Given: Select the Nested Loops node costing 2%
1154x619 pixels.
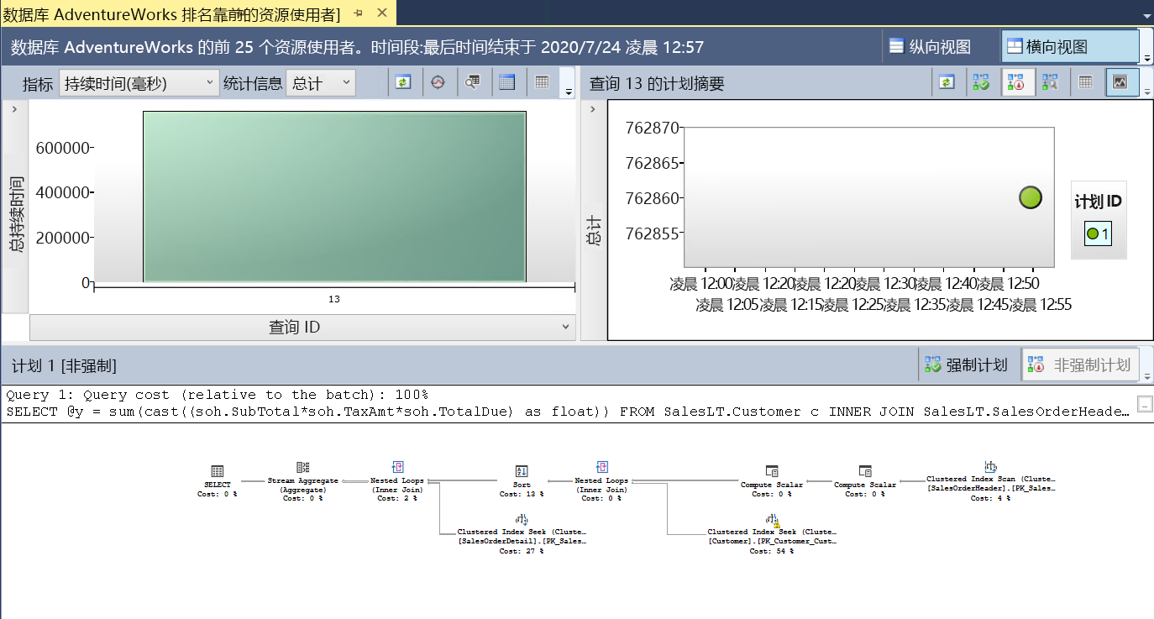Looking at the screenshot, I should pyautogui.click(x=397, y=480).
